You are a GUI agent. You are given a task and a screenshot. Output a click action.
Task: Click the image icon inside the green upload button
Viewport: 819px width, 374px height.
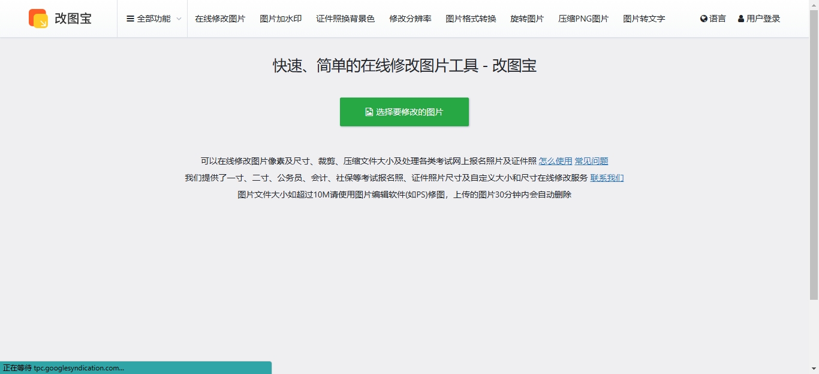tap(369, 112)
